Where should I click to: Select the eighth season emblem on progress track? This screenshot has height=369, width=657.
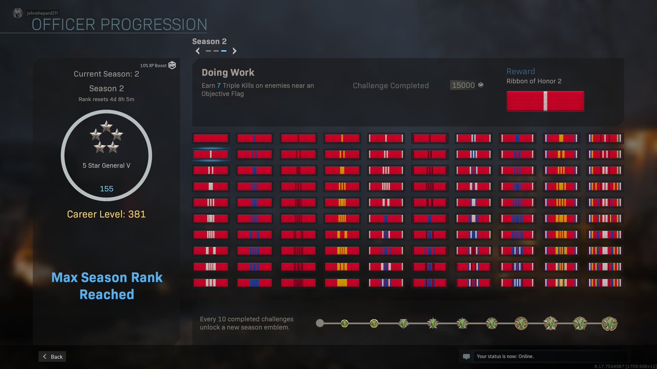tap(550, 323)
